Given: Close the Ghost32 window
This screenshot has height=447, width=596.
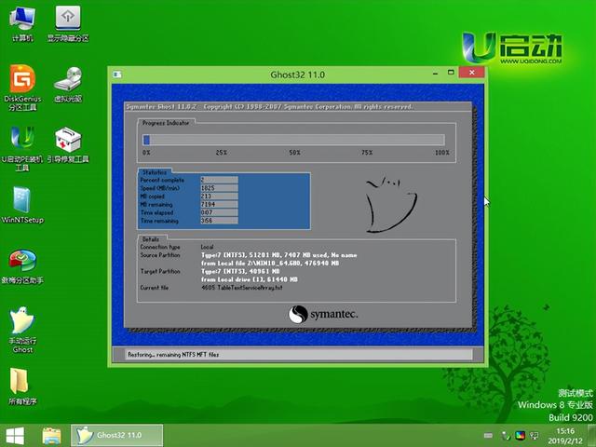Looking at the screenshot, I should pyautogui.click(x=470, y=72).
